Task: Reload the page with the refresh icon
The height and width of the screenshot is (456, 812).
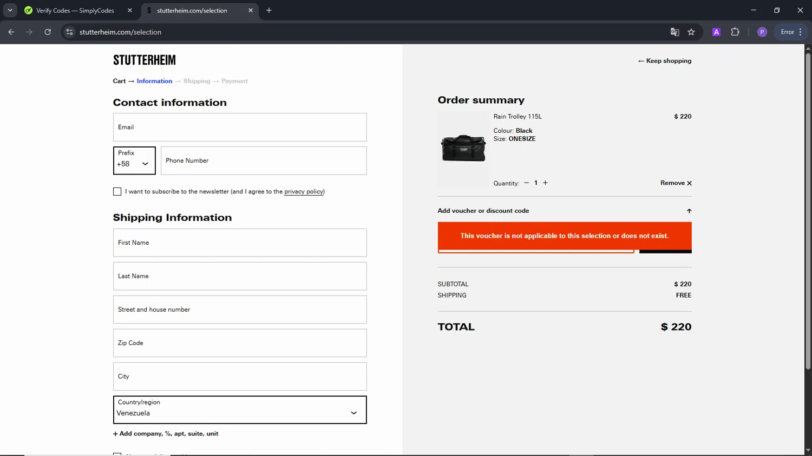Action: coord(48,32)
